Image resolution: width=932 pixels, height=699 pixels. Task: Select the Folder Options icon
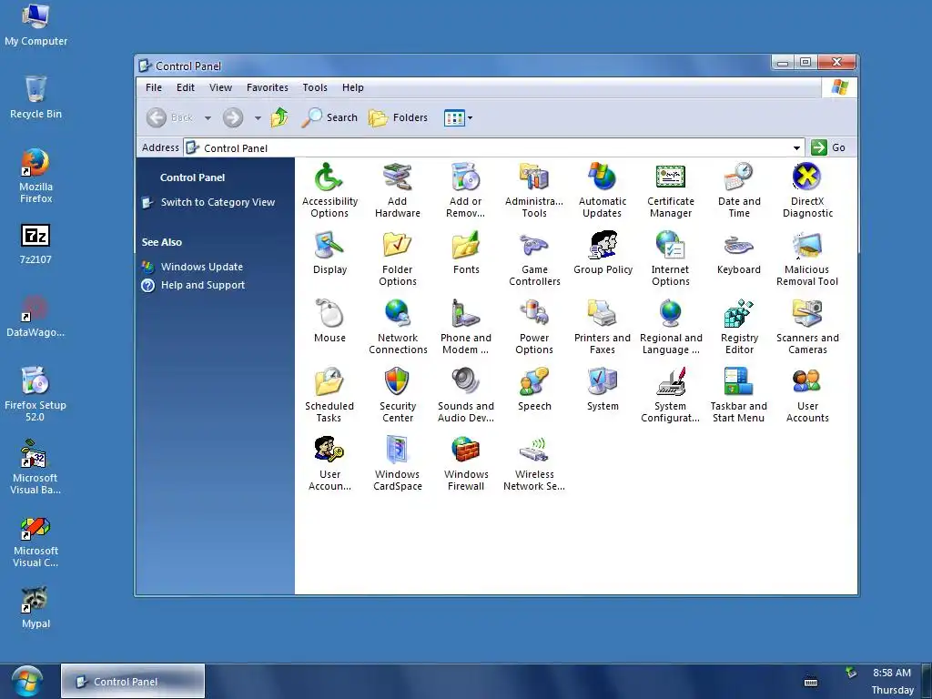[x=397, y=258]
